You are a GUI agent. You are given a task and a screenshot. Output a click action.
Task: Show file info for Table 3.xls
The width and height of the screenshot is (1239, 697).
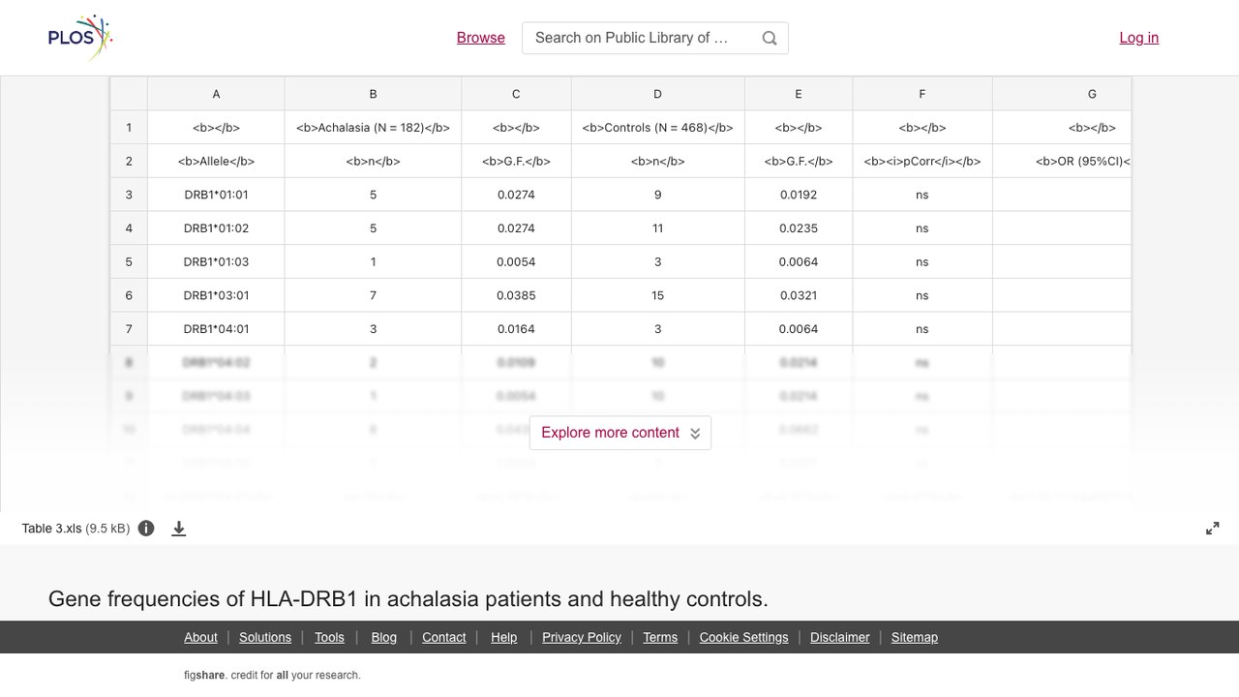coord(146,529)
